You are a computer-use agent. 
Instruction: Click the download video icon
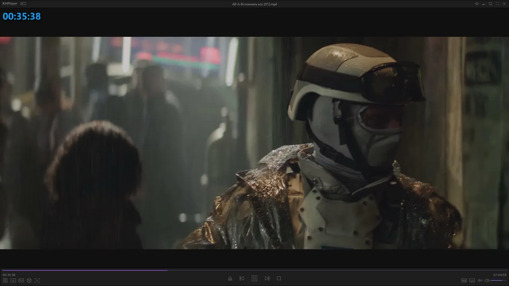click(13, 280)
